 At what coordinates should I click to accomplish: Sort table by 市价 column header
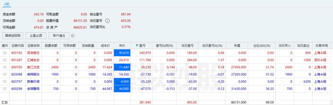(x=122, y=46)
